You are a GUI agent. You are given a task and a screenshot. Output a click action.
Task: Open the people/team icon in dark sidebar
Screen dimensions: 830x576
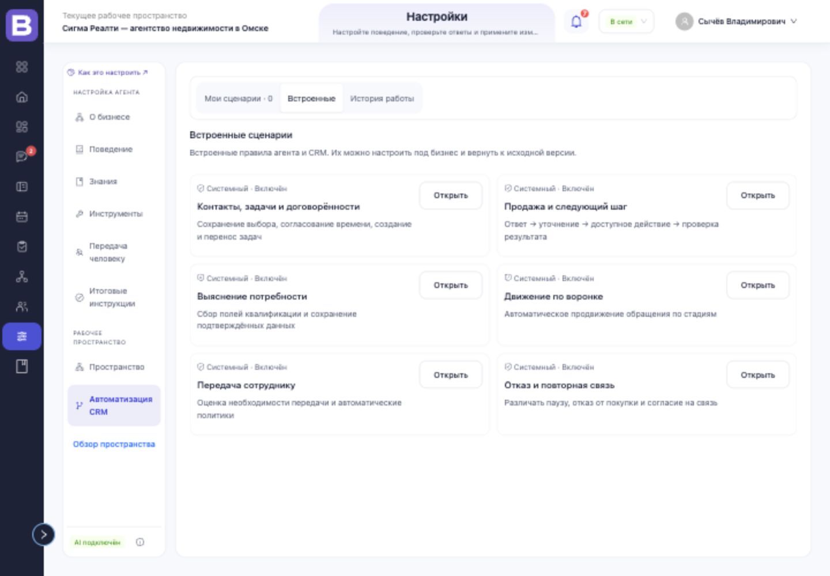[22, 306]
